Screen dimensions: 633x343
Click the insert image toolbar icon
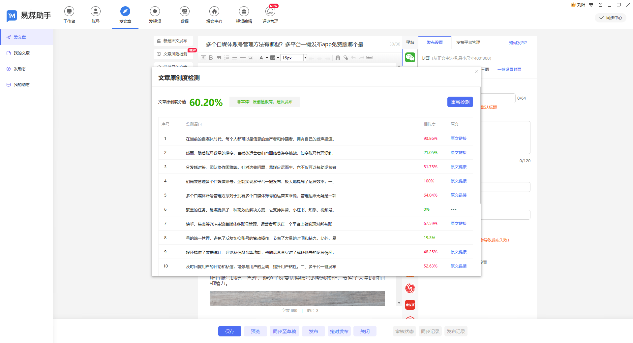[x=251, y=58]
